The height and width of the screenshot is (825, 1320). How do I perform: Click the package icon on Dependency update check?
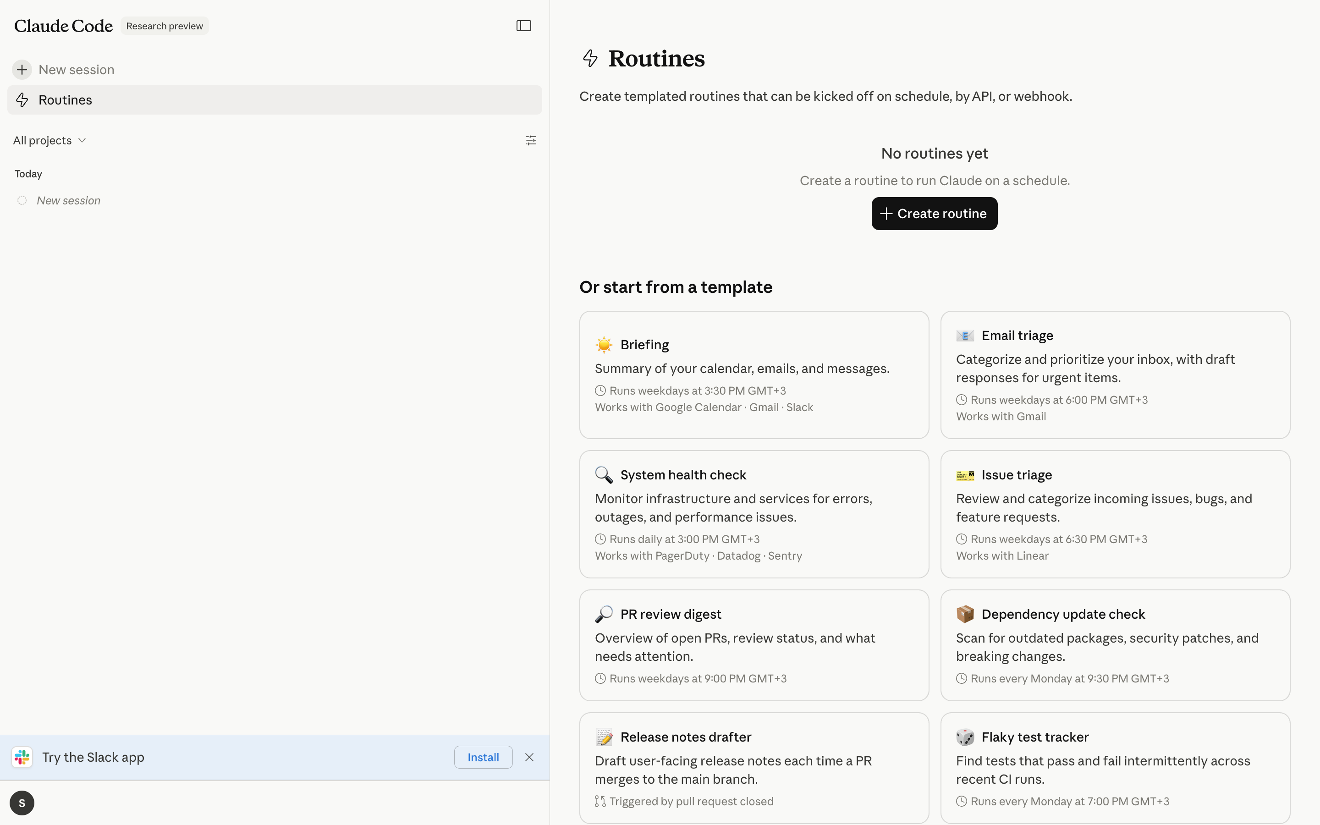[x=965, y=614]
